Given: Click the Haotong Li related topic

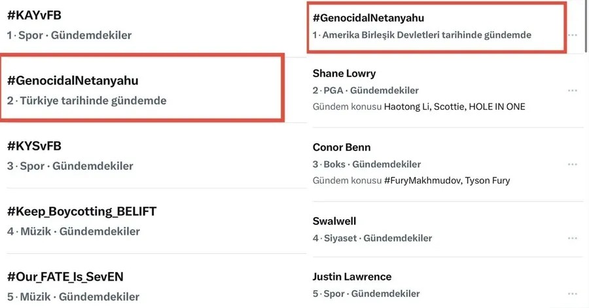Looking at the screenshot, I should pyautogui.click(x=406, y=107).
